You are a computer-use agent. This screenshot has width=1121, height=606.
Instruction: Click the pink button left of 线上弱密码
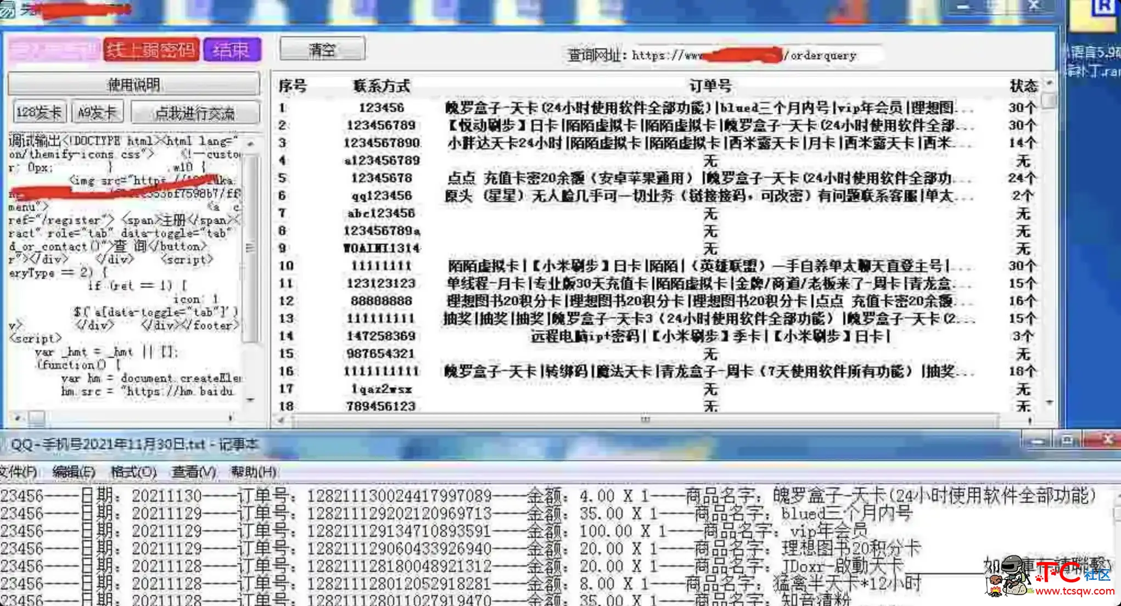(54, 50)
